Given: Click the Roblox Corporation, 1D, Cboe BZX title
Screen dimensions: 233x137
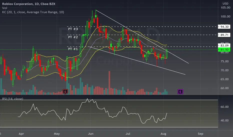Looking at the screenshot, I should point(29,4).
